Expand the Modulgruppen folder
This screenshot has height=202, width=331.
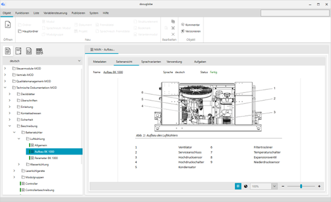[x=14, y=177]
